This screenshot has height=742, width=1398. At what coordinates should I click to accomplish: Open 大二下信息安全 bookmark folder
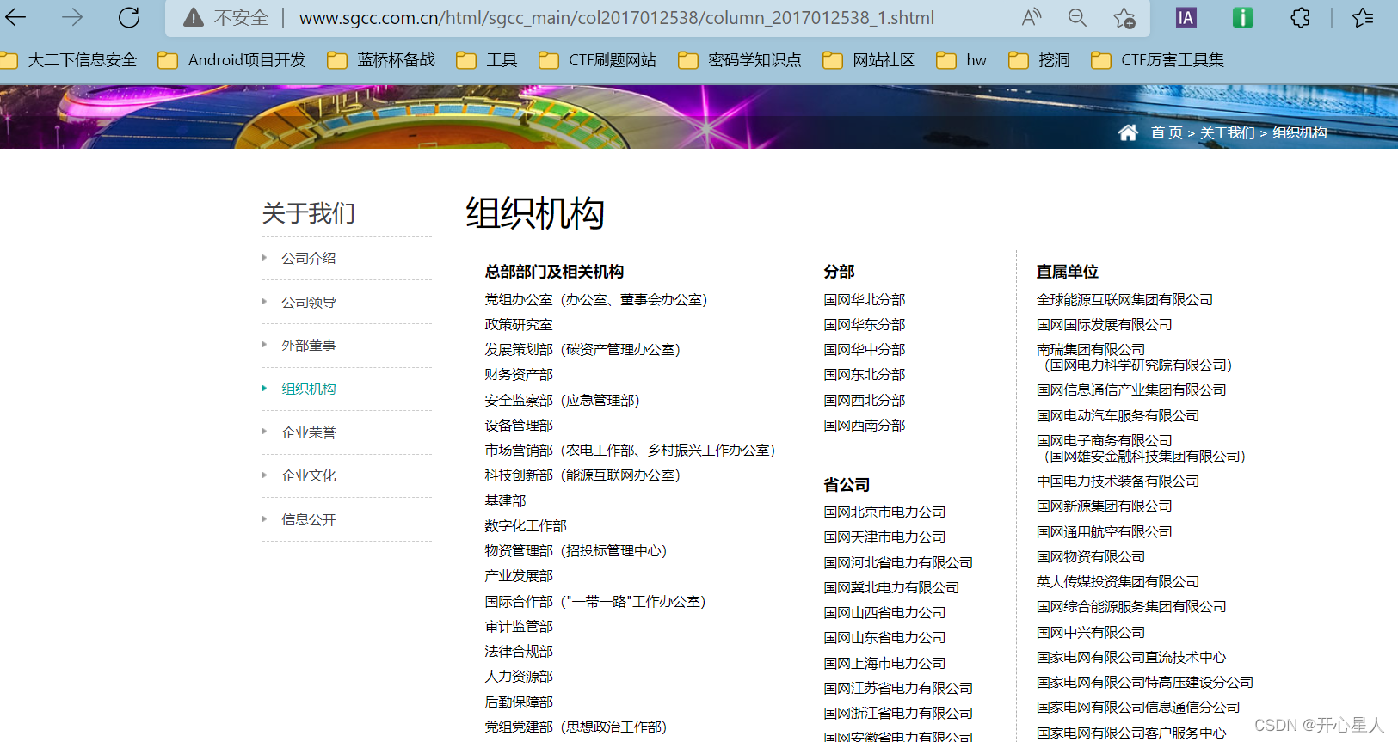pos(70,60)
